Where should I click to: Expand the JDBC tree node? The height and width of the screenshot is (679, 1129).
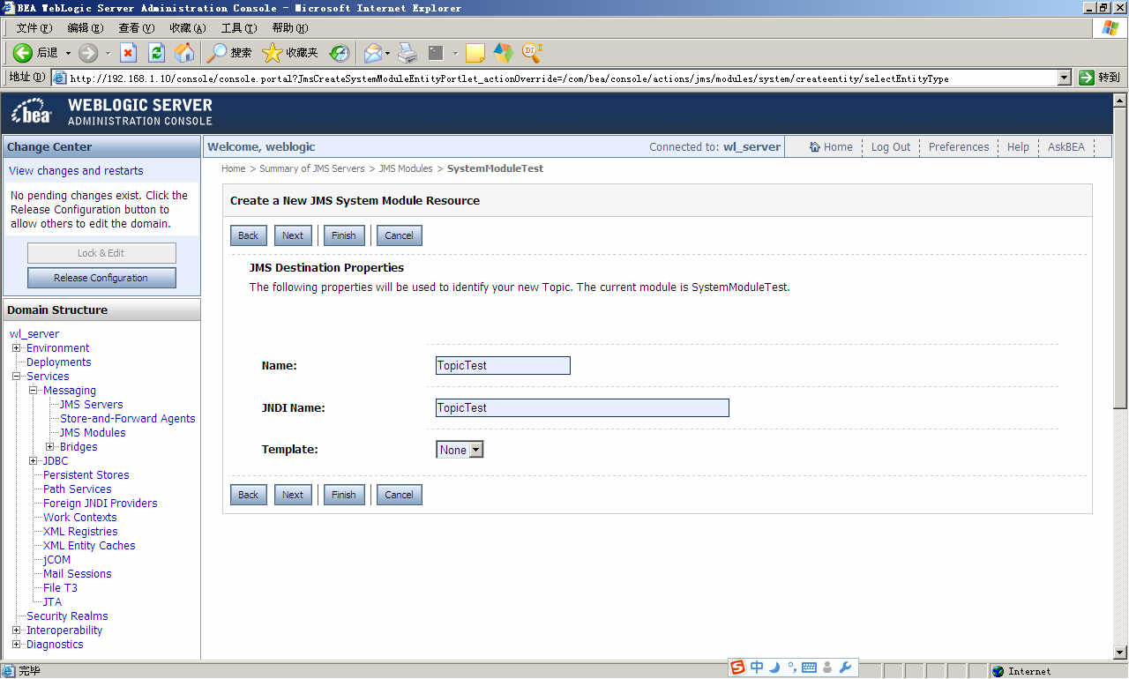pos(33,460)
